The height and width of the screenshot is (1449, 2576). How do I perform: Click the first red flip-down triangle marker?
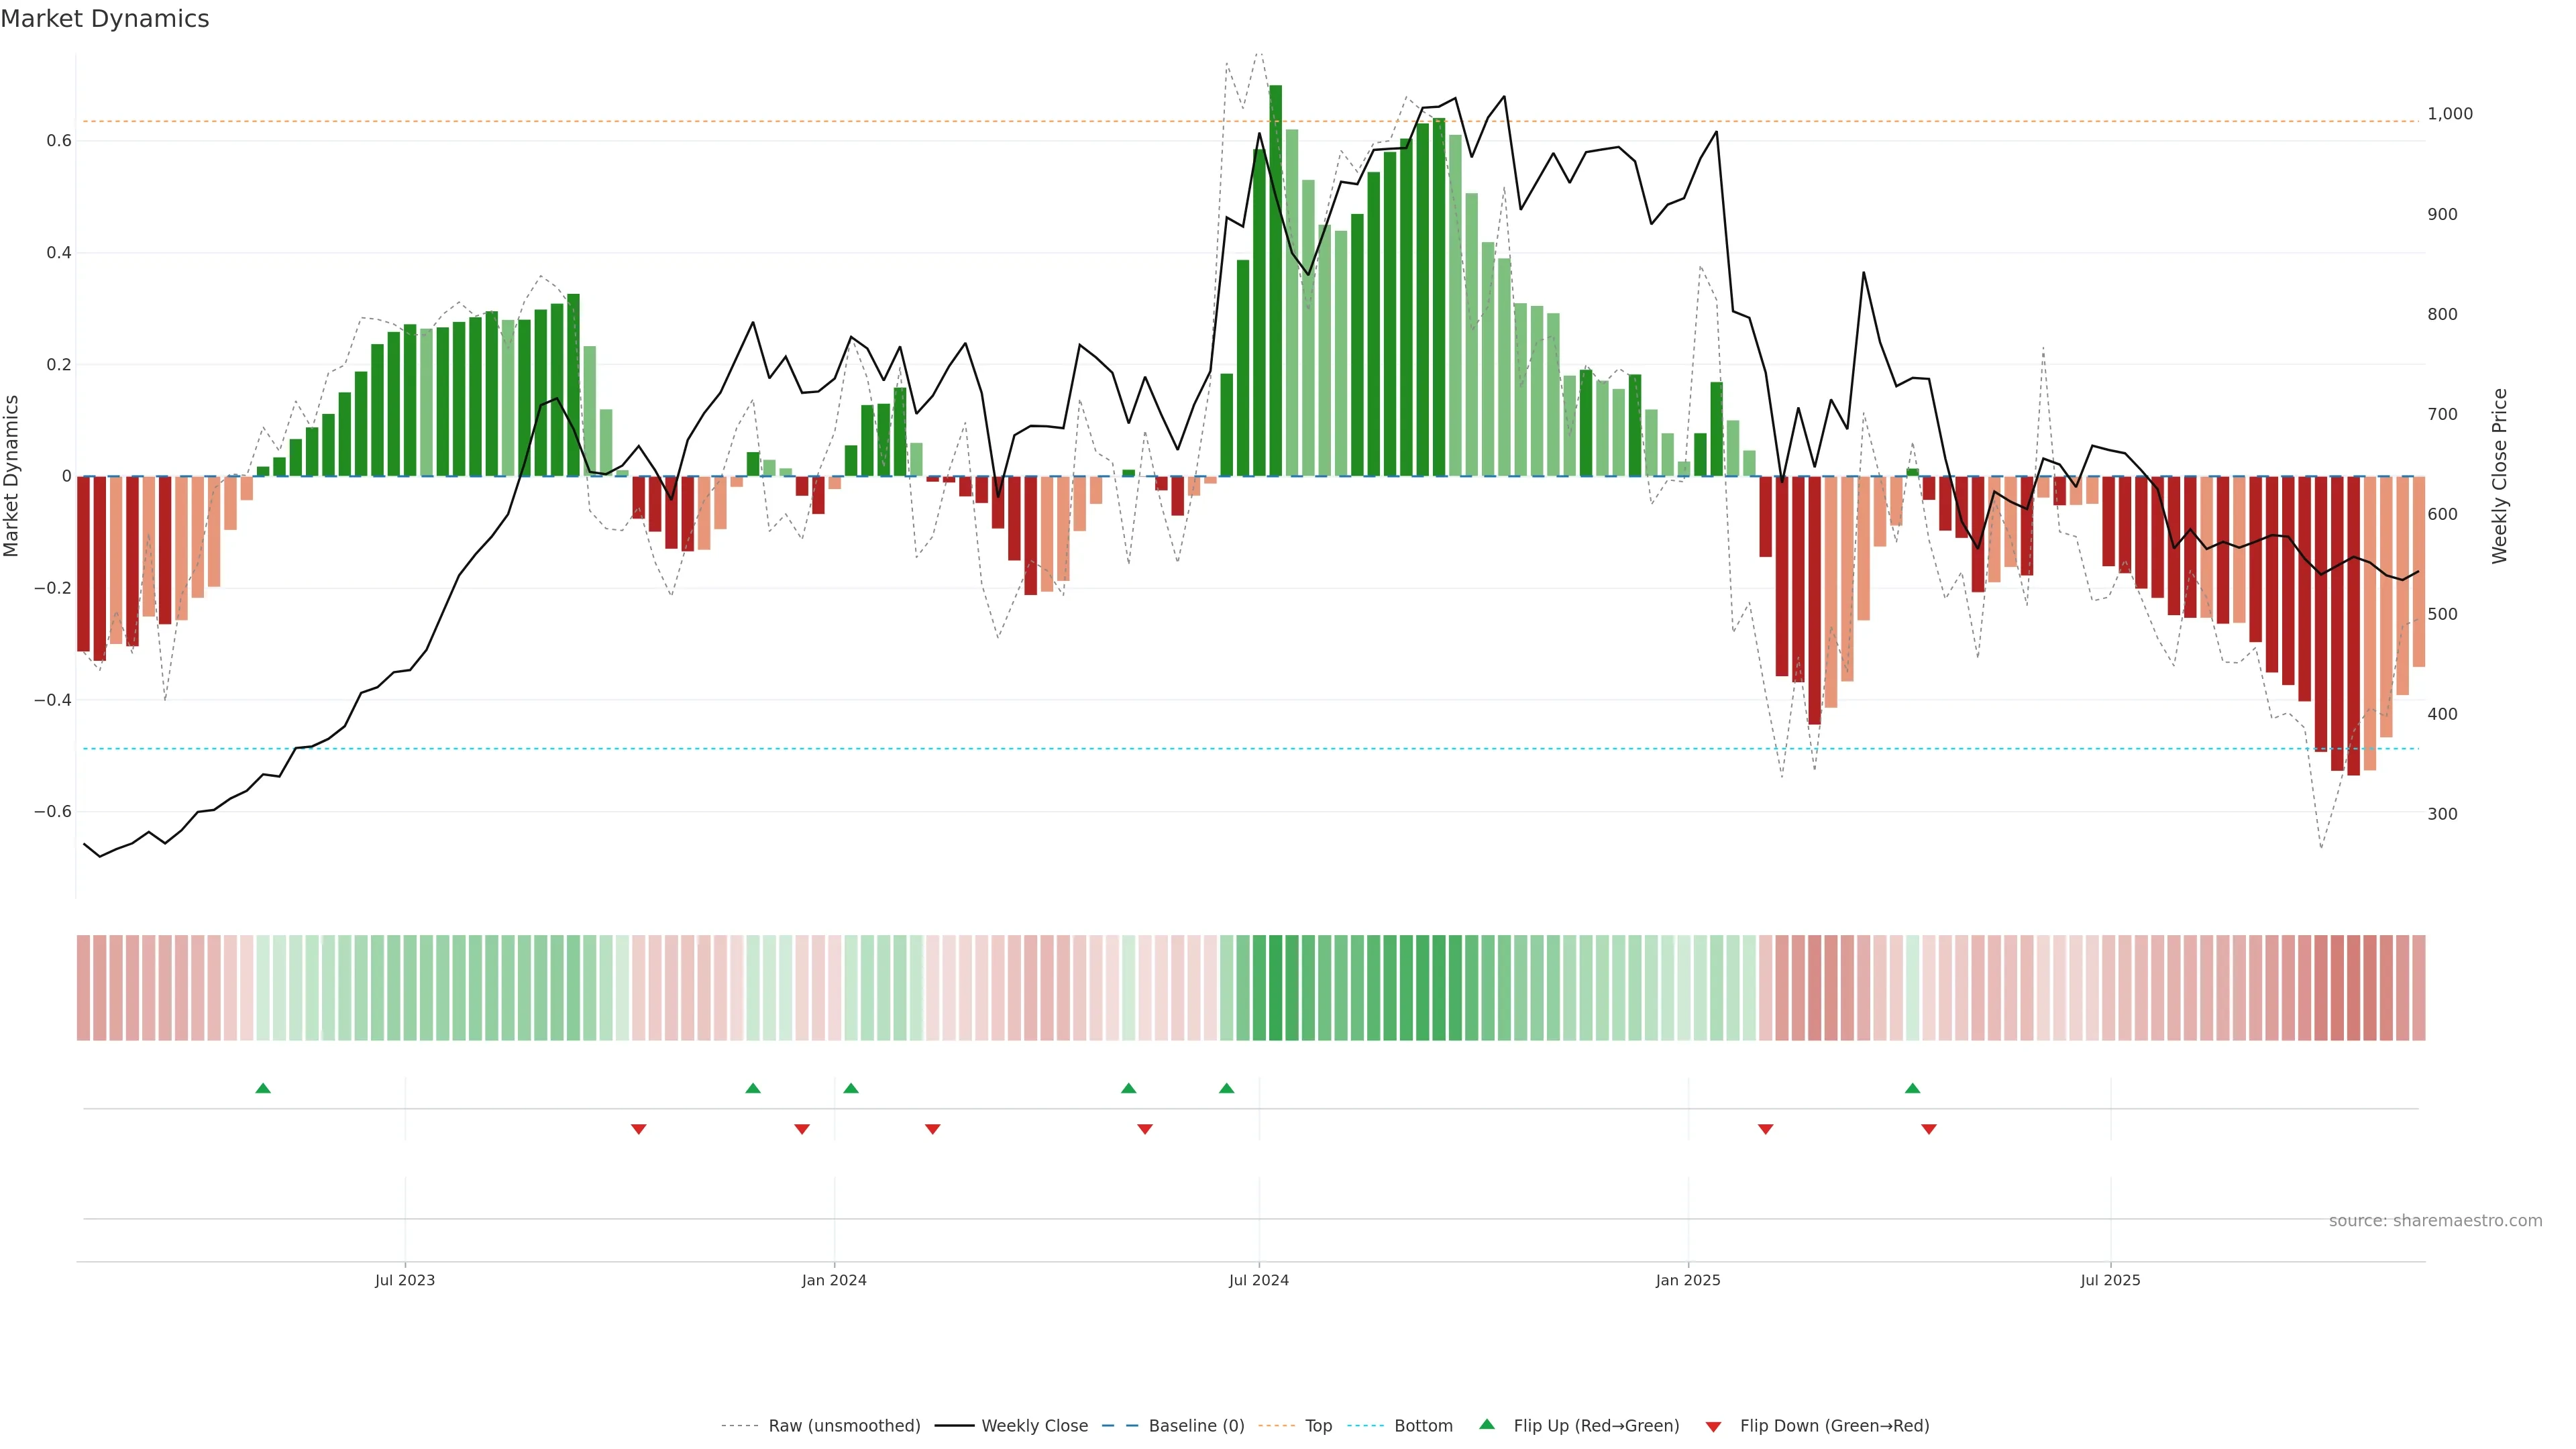click(639, 1129)
